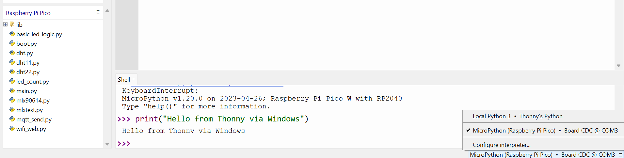Expand the lib folder tree node
The height and width of the screenshot is (158, 624).
pyautogui.click(x=5, y=24)
